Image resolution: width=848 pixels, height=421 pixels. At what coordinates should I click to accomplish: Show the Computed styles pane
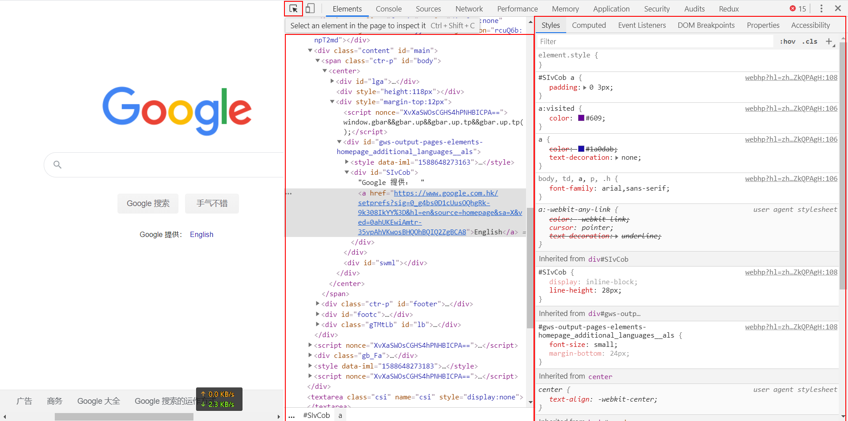click(x=589, y=25)
